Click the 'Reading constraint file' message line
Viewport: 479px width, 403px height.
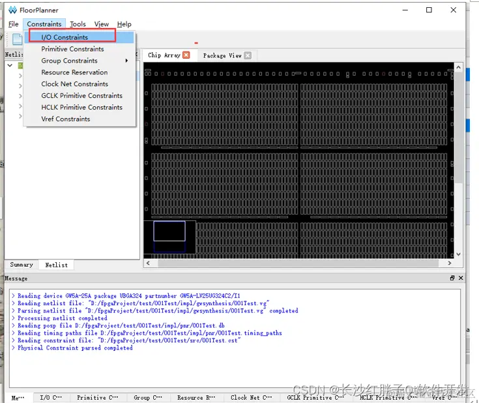tap(129, 340)
